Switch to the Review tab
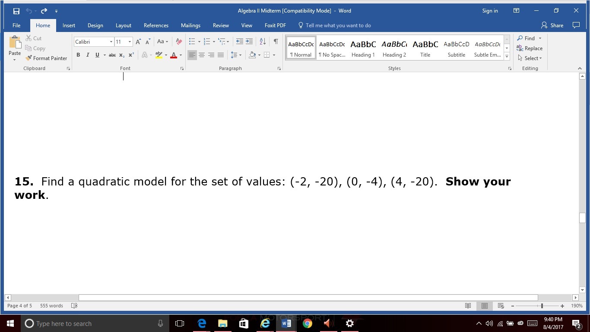 pyautogui.click(x=221, y=26)
